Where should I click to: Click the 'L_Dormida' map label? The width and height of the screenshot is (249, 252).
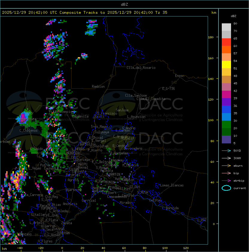(x=170, y=208)
